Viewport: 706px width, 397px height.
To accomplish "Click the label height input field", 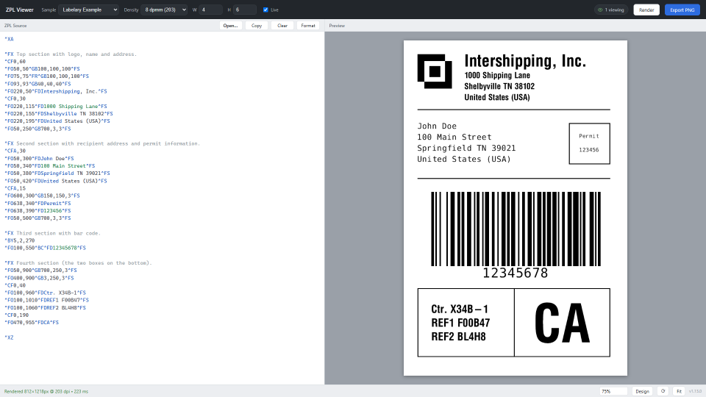I will [244, 10].
